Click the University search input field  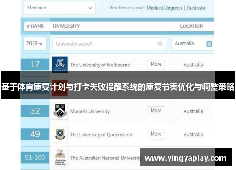click(109, 44)
